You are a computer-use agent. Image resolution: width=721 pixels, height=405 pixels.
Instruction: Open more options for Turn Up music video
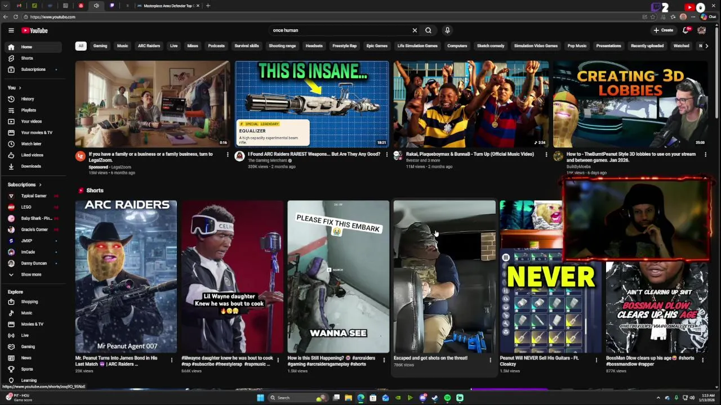click(x=546, y=155)
